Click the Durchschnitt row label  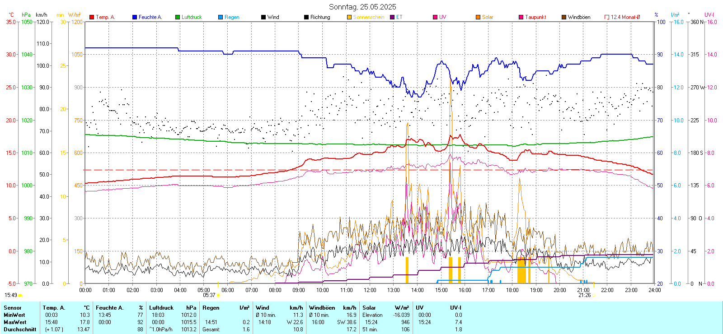click(20, 329)
